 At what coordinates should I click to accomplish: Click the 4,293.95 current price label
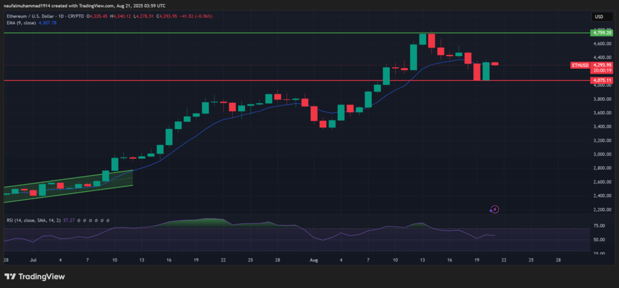(602, 65)
